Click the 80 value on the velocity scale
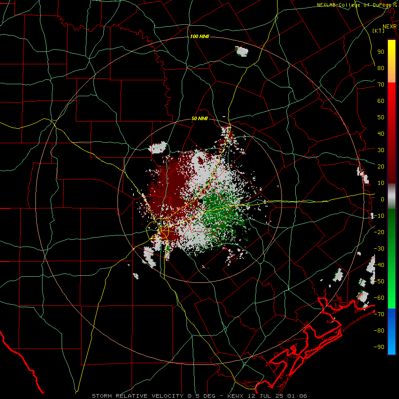 coord(381,68)
